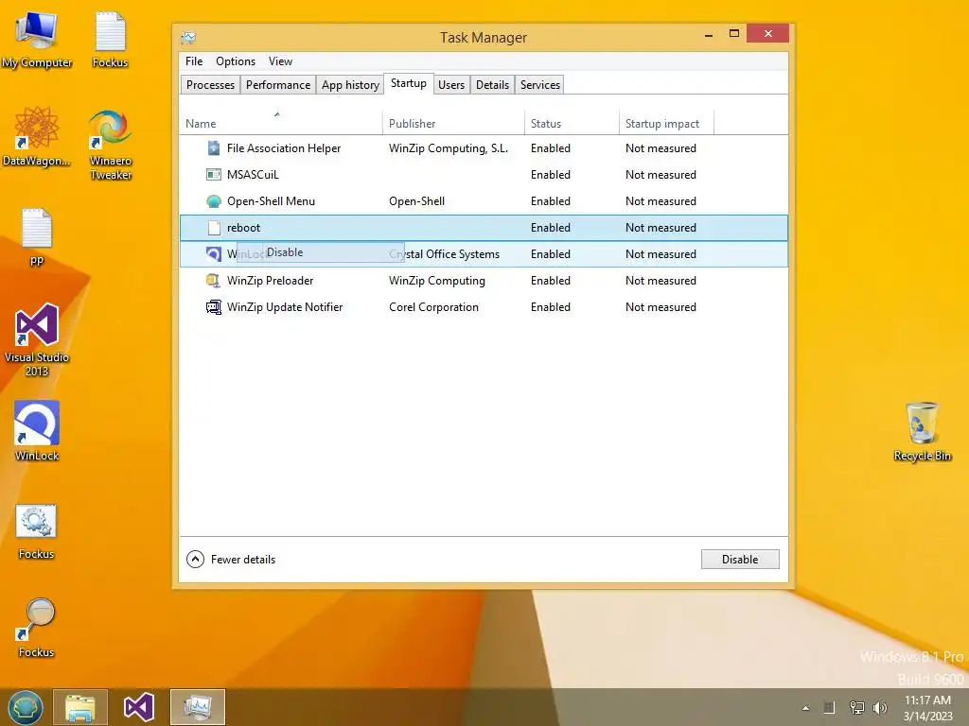Screen dimensions: 969x726
Task: Click Task Manager taskbar button
Action: [x=198, y=707]
